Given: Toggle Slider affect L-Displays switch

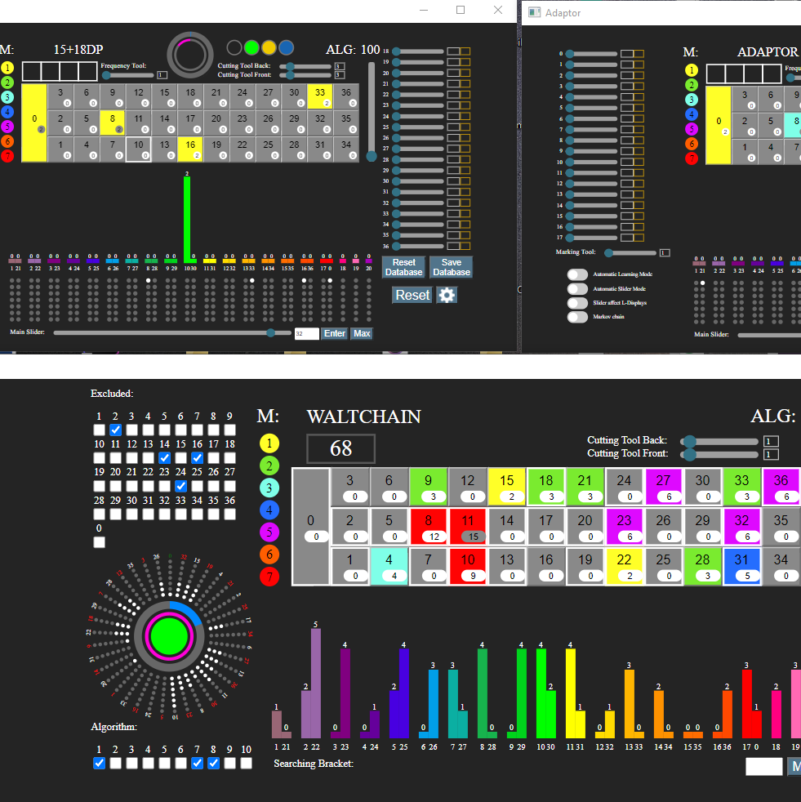Looking at the screenshot, I should tap(577, 302).
